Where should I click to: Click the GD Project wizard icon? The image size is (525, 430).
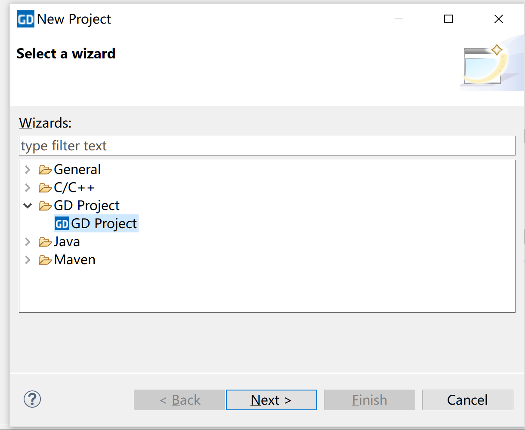coord(62,224)
